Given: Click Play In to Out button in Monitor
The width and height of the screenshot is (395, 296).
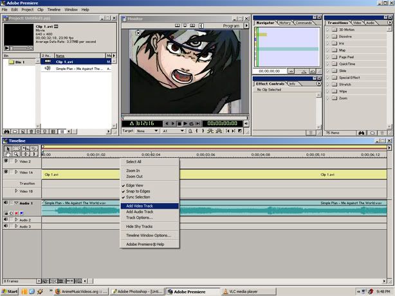Looking at the screenshot, I should tap(198, 123).
